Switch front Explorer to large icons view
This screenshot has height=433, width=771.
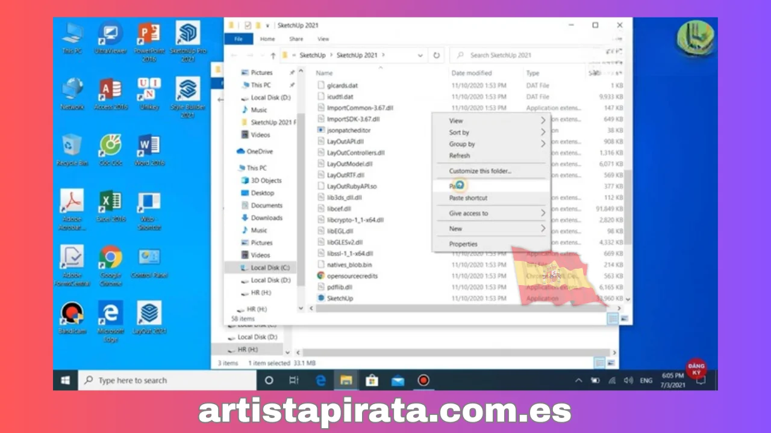624,319
